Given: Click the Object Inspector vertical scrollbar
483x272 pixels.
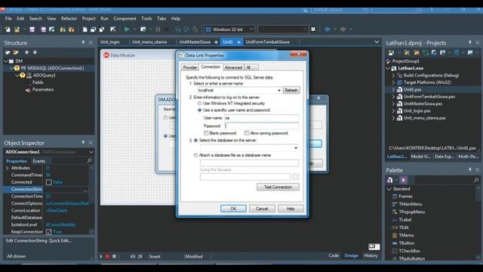Looking at the screenshot, I should (91, 199).
